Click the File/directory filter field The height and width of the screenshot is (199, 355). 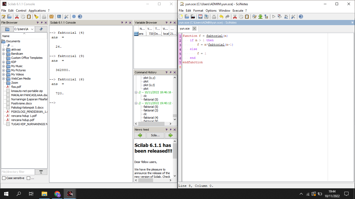coord(18,172)
